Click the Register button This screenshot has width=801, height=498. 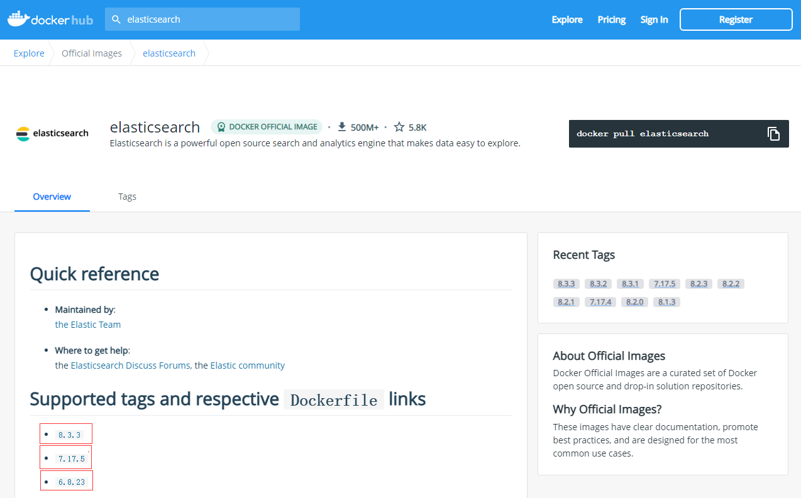click(x=736, y=19)
